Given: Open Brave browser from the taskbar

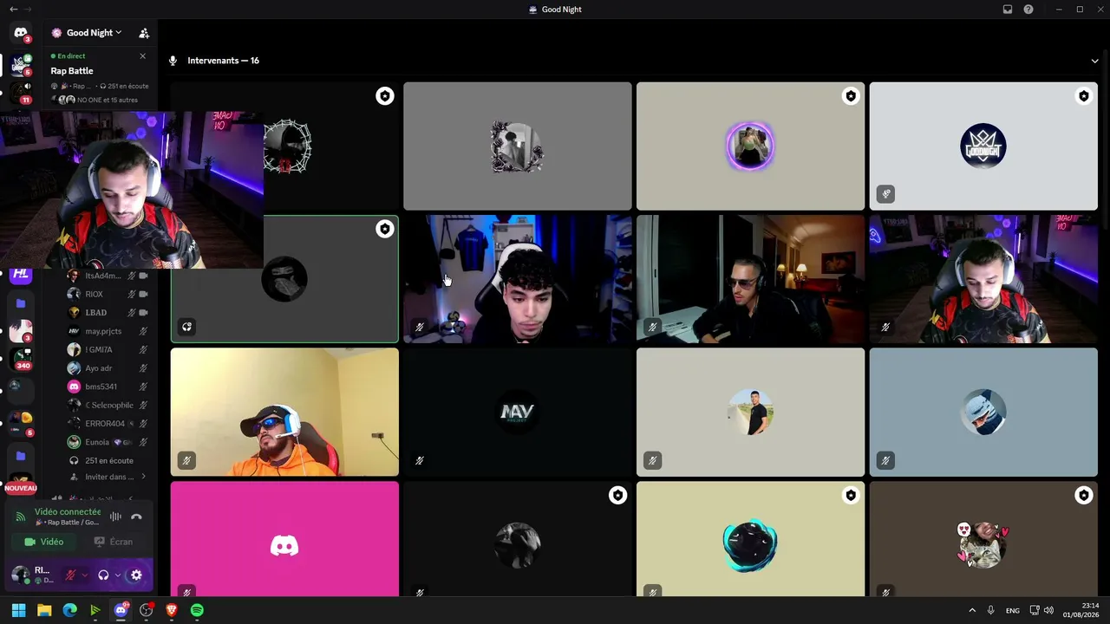Looking at the screenshot, I should [x=172, y=610].
